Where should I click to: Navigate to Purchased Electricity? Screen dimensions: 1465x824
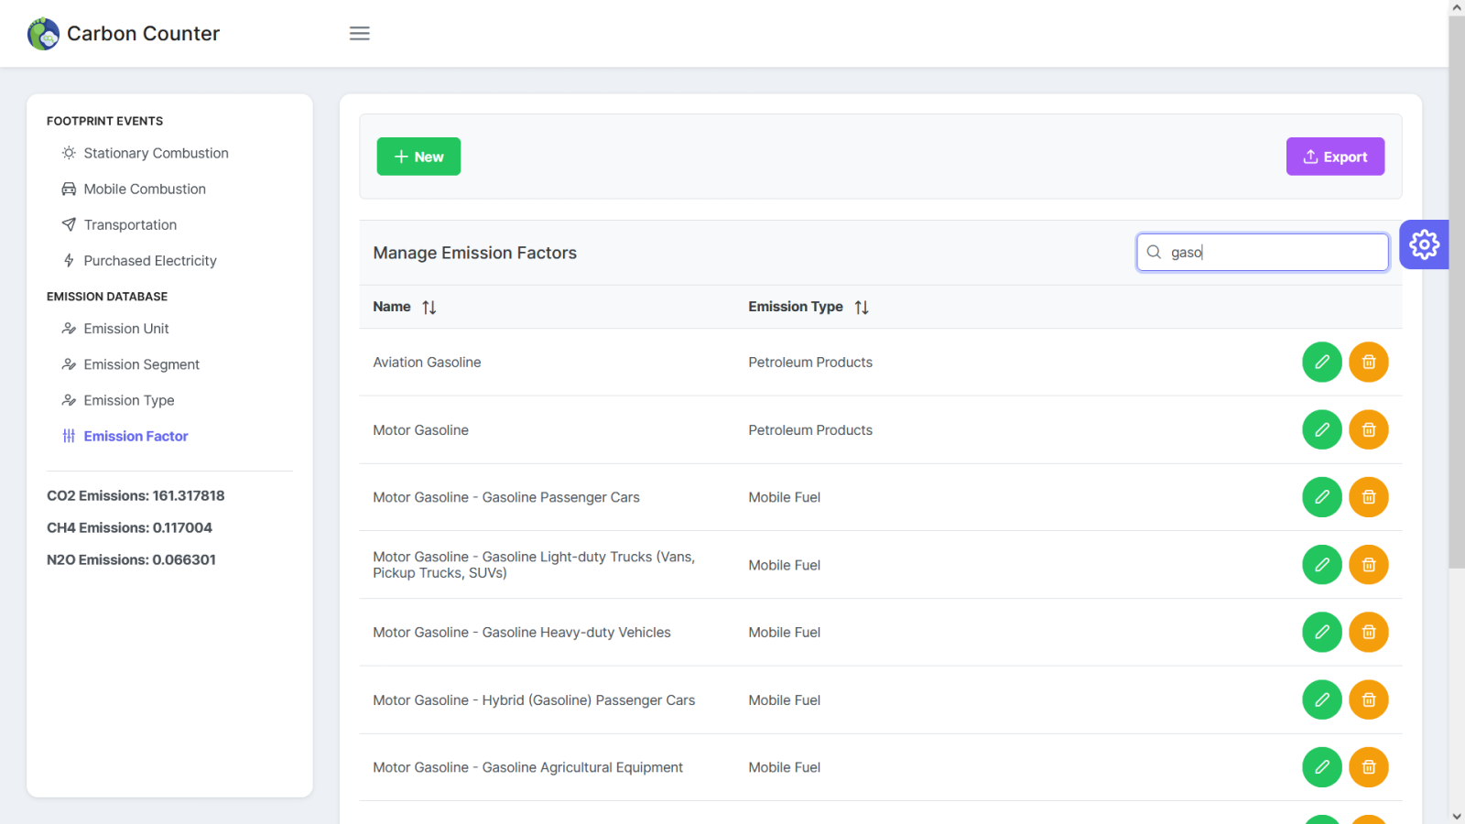click(x=150, y=261)
